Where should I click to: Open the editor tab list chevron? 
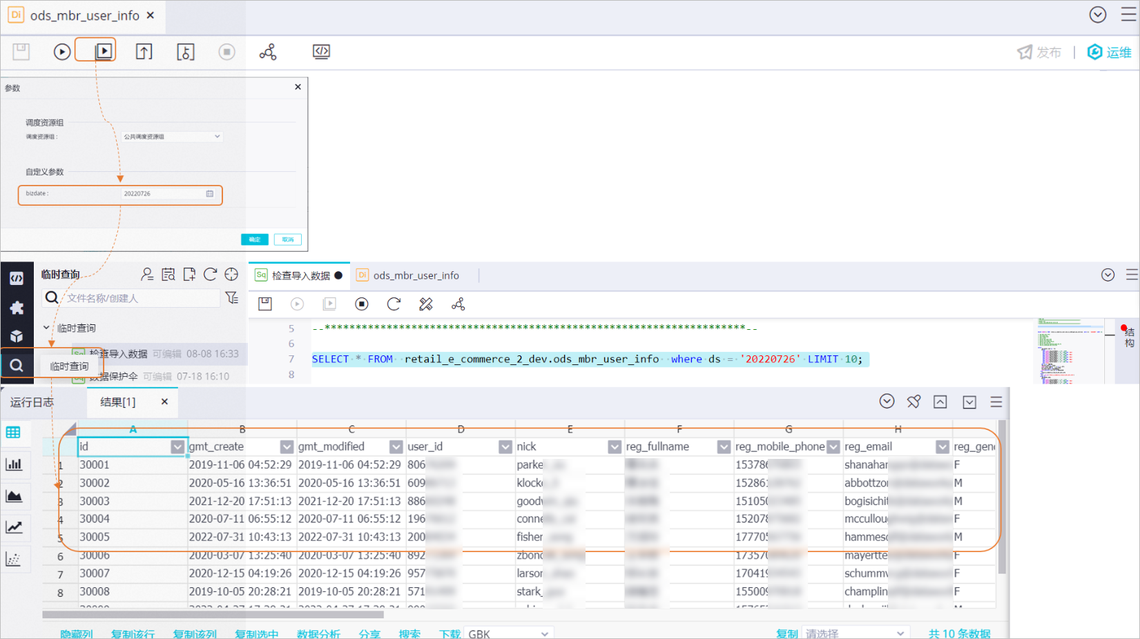[1108, 275]
